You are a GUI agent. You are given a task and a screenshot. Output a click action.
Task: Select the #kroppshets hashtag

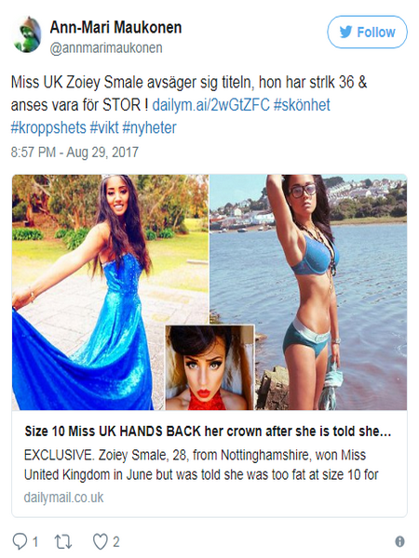pos(48,127)
